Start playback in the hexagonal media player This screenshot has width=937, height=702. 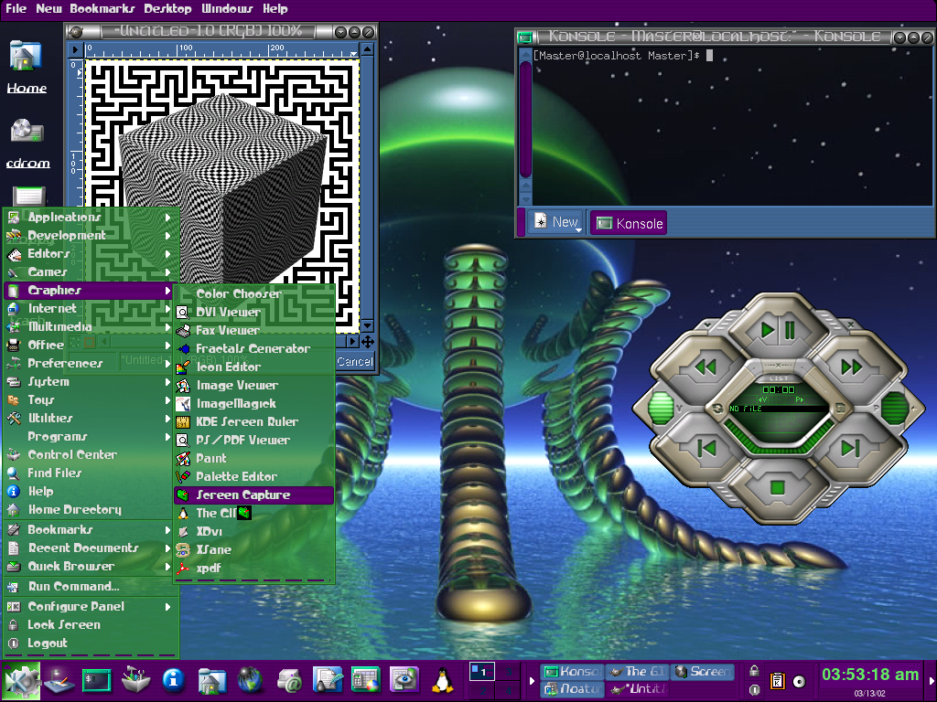(x=768, y=330)
